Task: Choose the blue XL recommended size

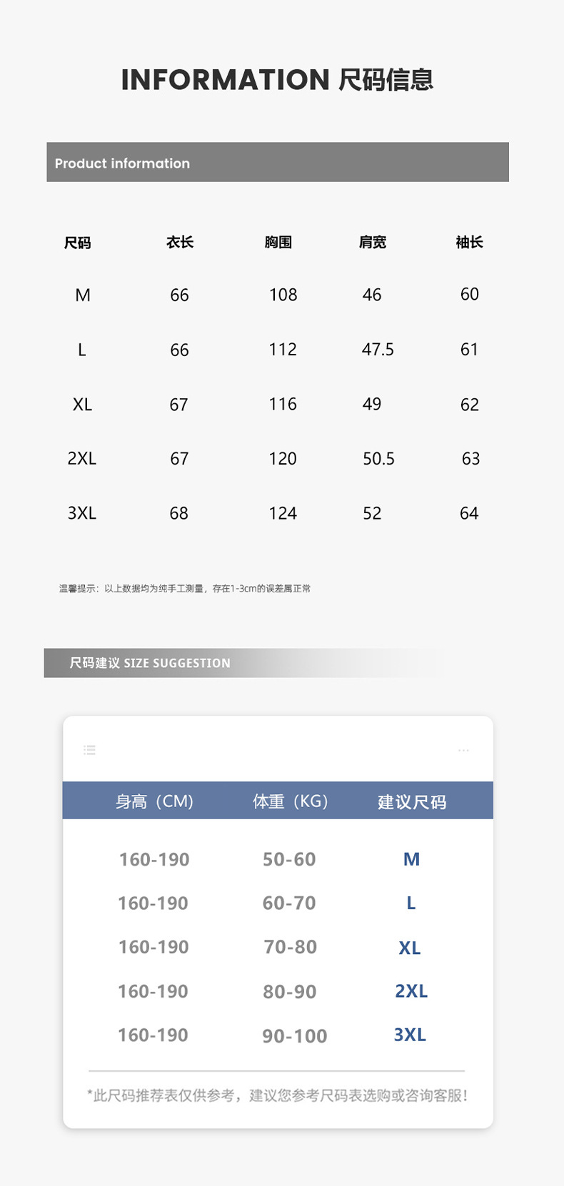Action: [410, 948]
